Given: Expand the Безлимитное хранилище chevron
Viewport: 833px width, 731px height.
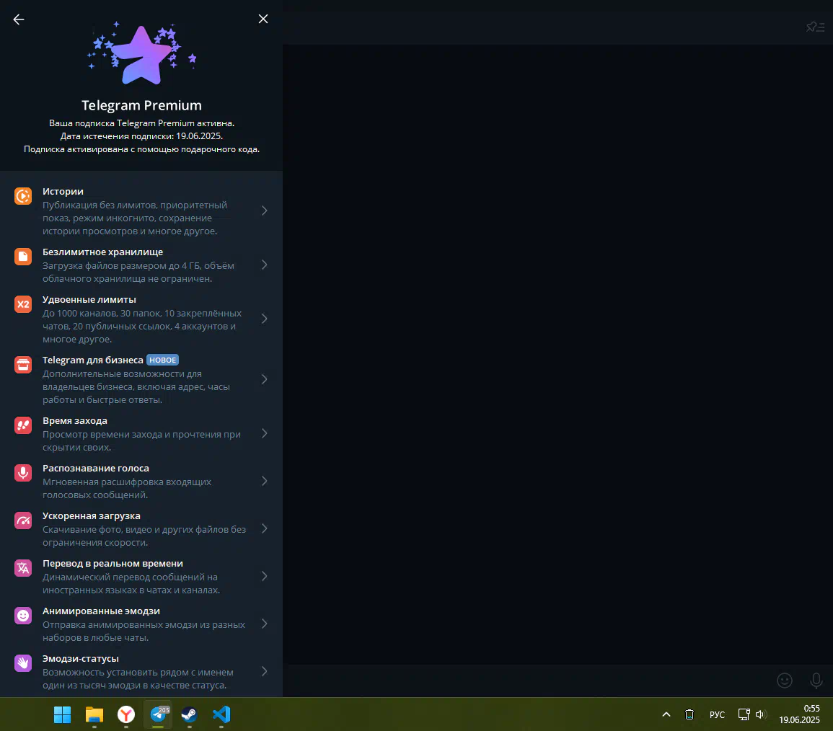Looking at the screenshot, I should coord(265,265).
